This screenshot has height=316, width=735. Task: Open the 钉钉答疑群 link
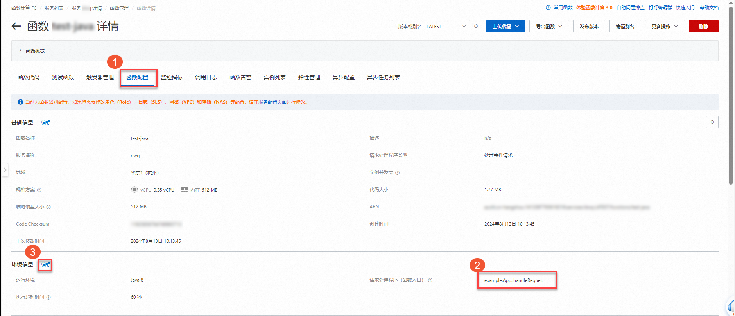(660, 8)
